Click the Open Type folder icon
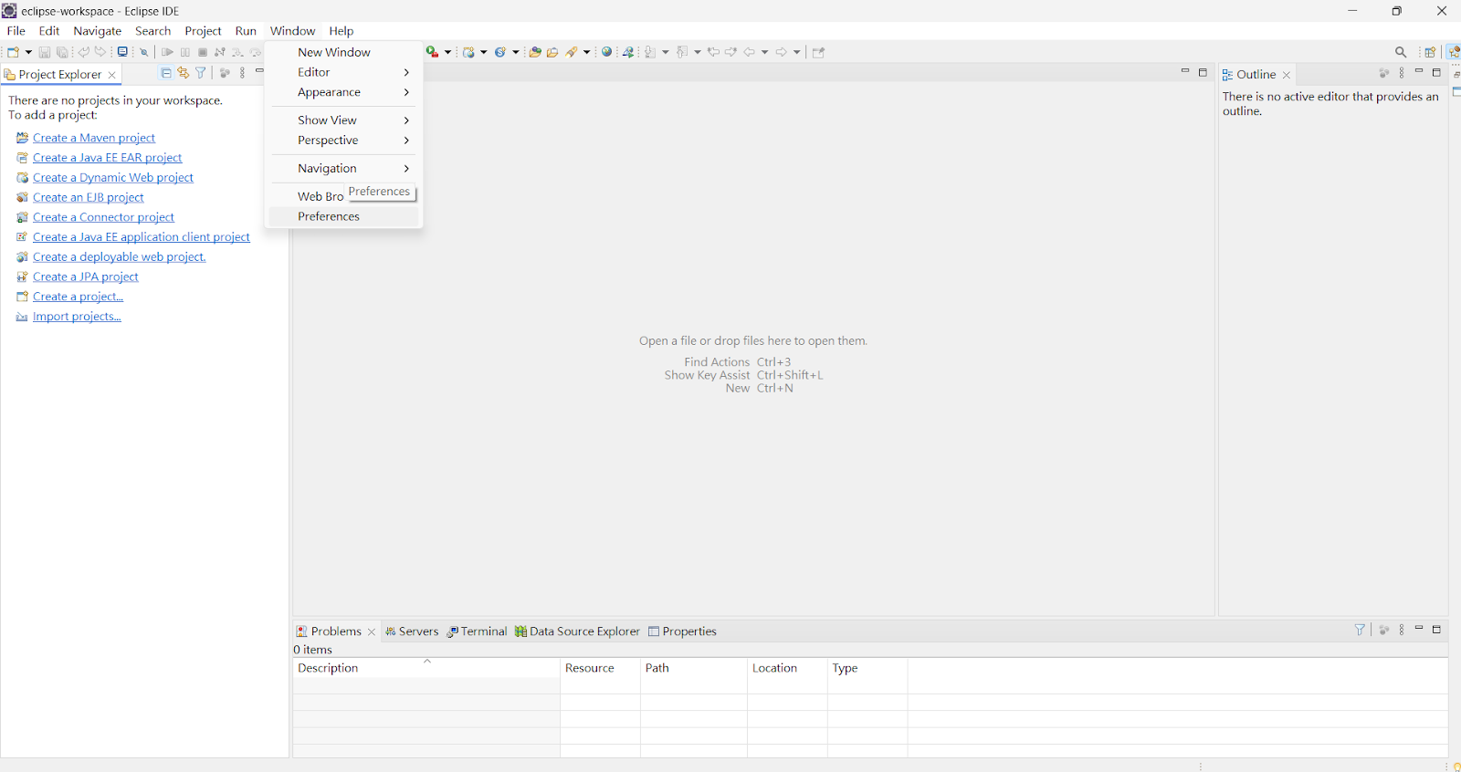 [x=535, y=52]
